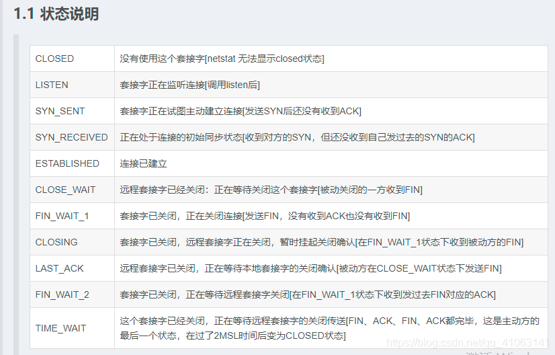Image resolution: width=555 pixels, height=355 pixels.
Task: Select the heading "1.1 状态说明"
Action: [x=56, y=14]
